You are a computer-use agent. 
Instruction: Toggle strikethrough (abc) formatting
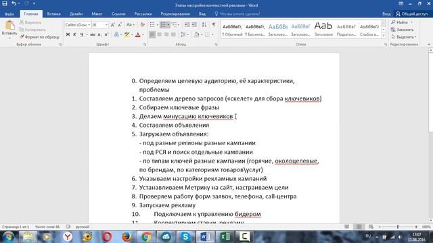(93, 34)
